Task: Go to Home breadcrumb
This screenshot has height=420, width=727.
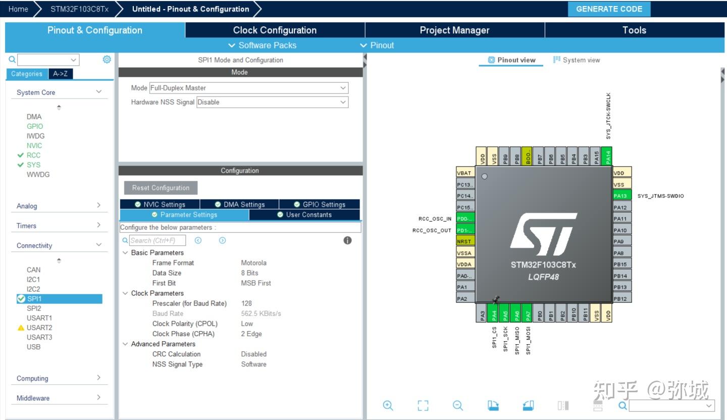Action: point(18,9)
